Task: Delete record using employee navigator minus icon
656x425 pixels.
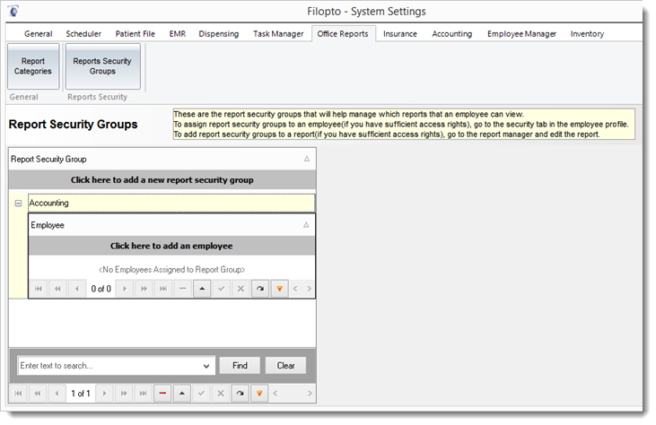Action: [x=182, y=289]
